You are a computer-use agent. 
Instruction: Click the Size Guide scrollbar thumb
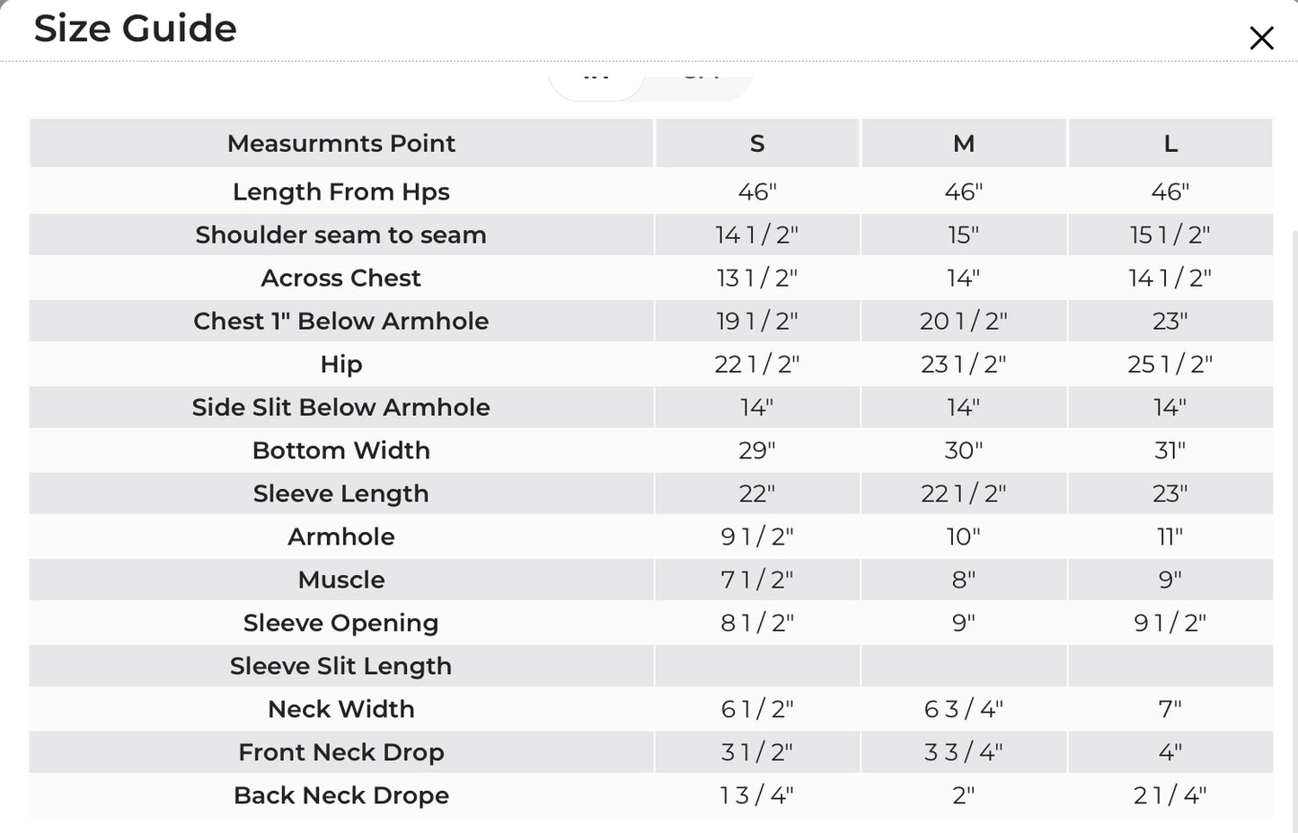[x=1294, y=530]
